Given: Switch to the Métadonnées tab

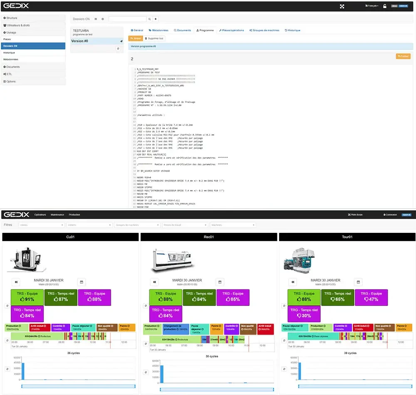Looking at the screenshot, I should tap(158, 30).
